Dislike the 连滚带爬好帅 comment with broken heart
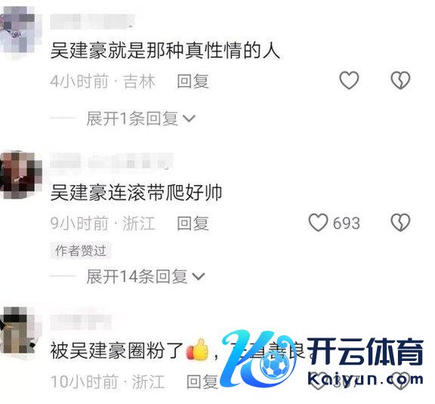Viewport: 435px width, 404px height. coord(400,223)
